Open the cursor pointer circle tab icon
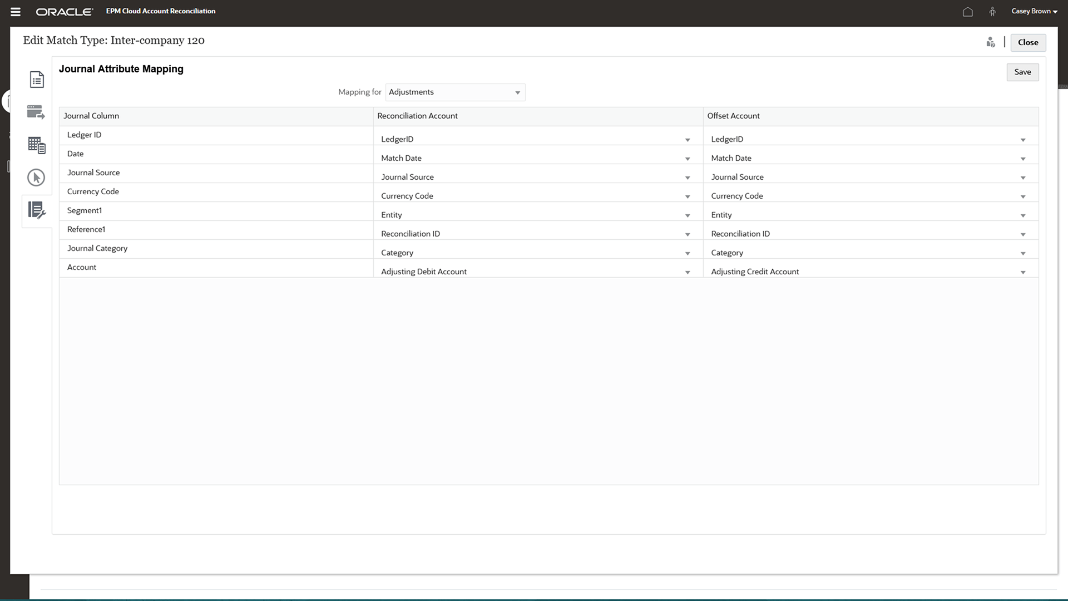 point(36,178)
